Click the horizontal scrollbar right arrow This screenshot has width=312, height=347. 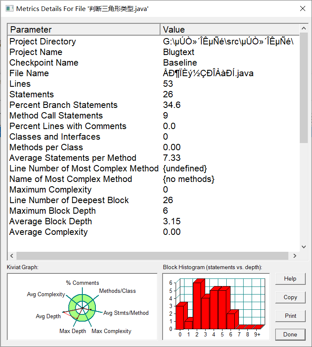click(295, 256)
